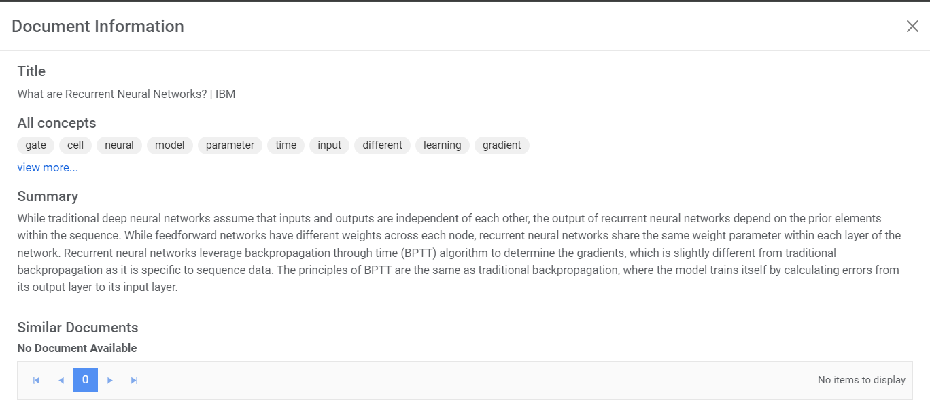
Task: Open the "gradient" concept tag
Action: click(502, 145)
